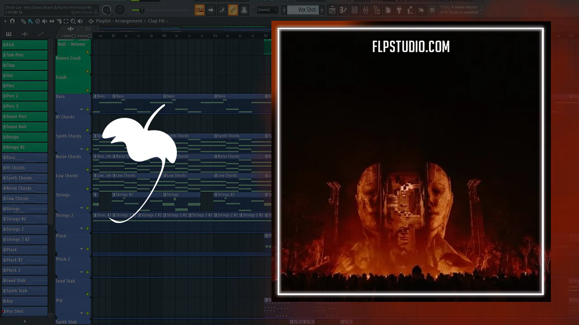Select Kick pattern in picker
Image resolution: width=579 pixels, height=325 pixels.
click(x=25, y=45)
